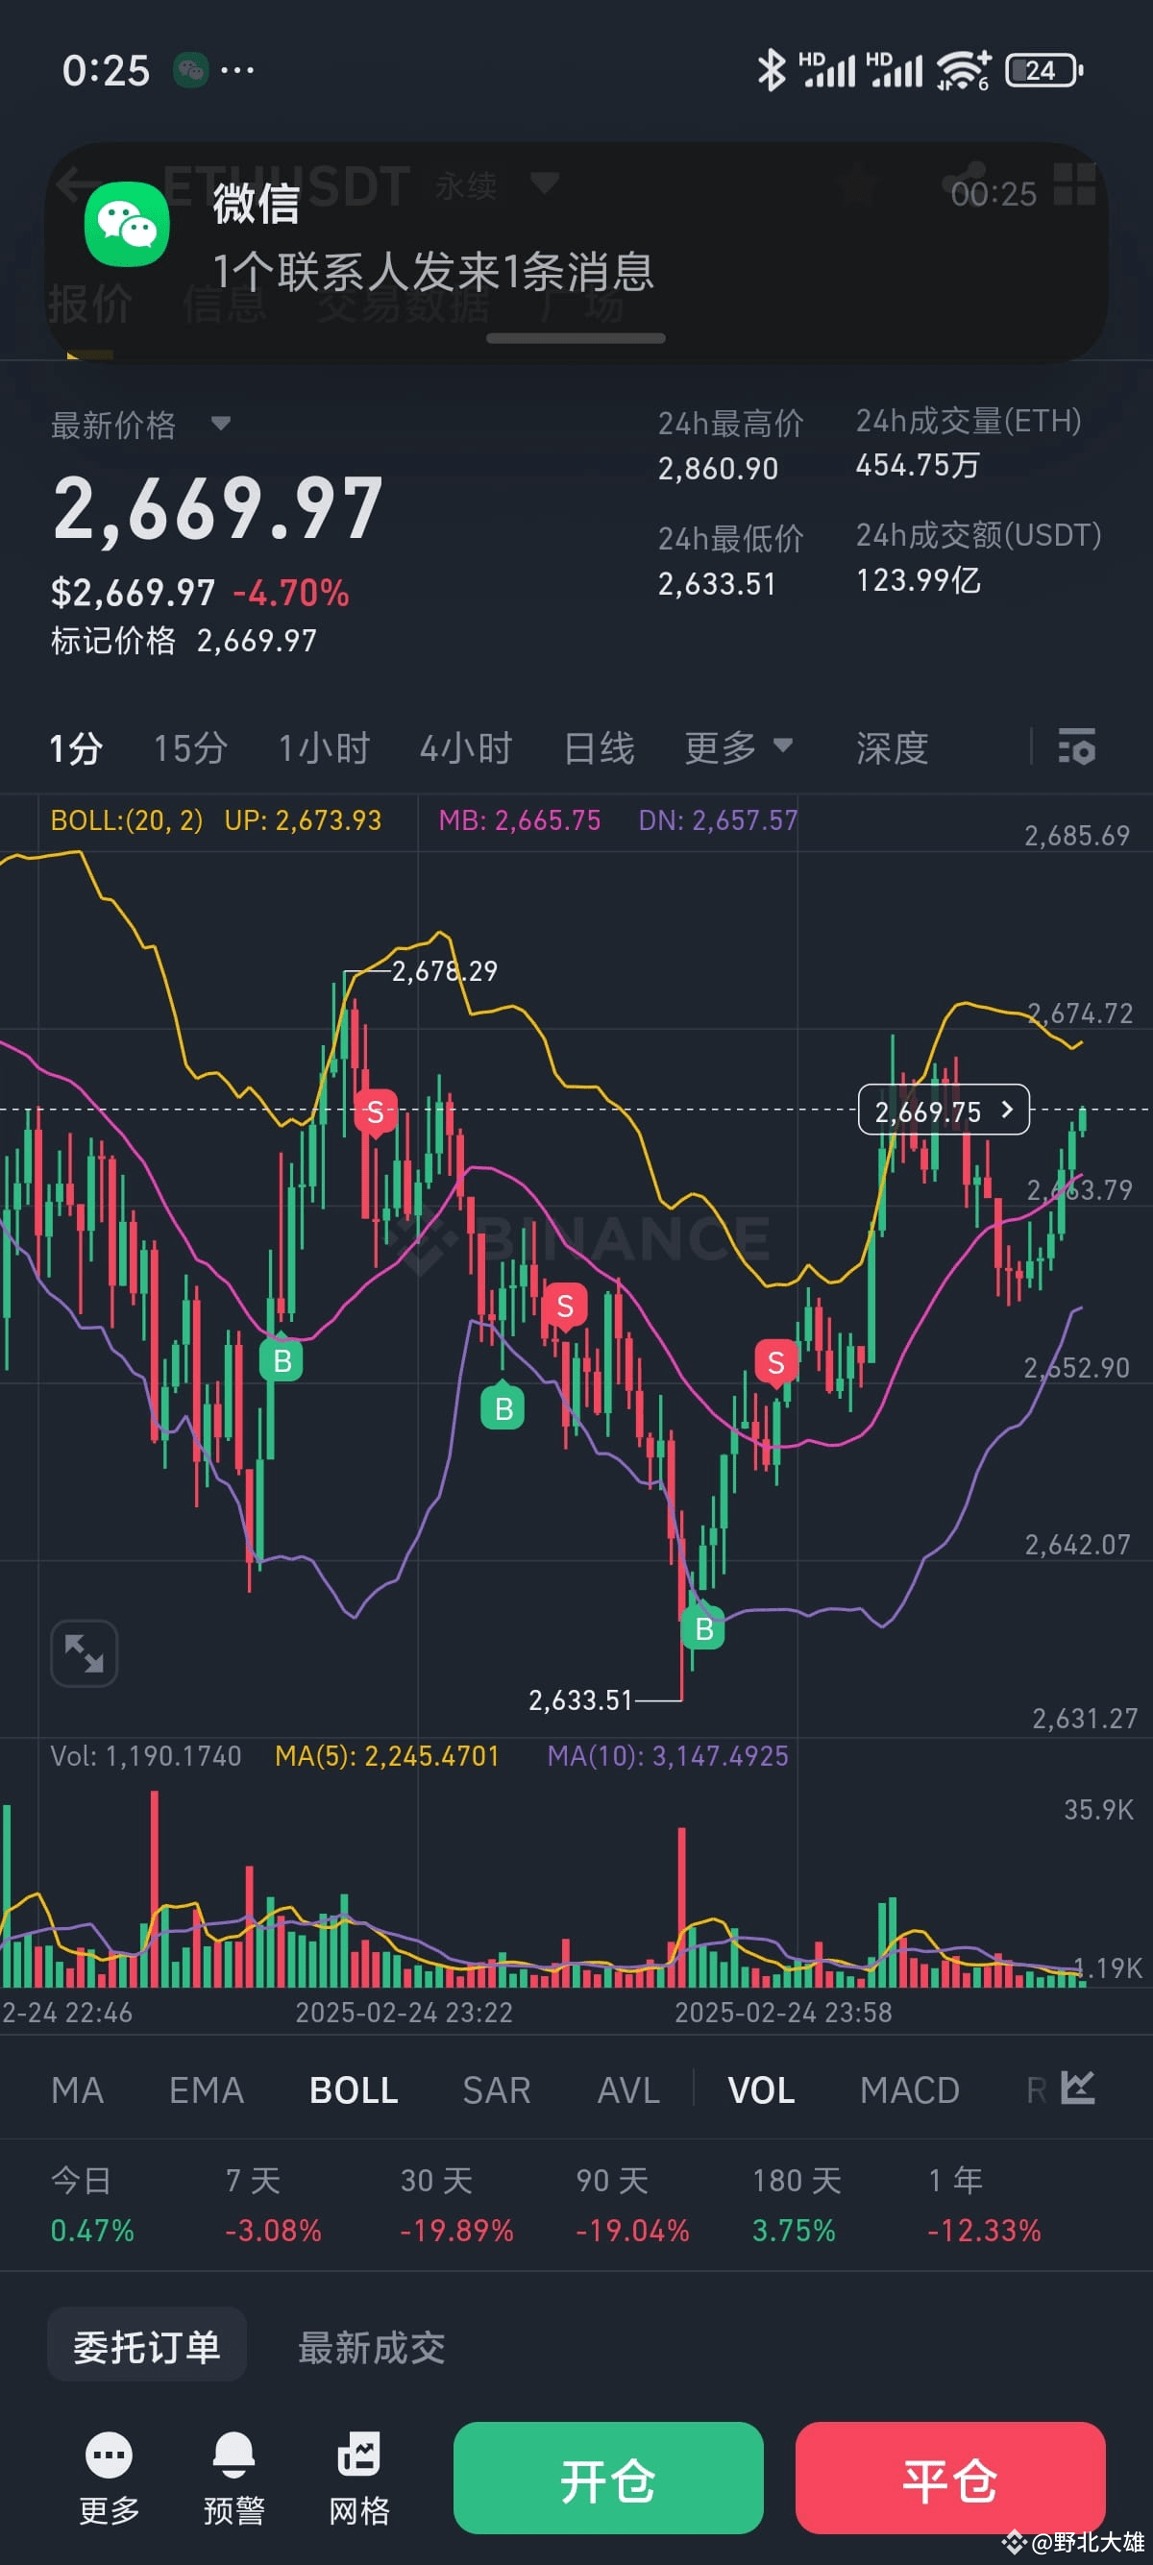
Task: Enable the MA indicator
Action: (77, 2089)
